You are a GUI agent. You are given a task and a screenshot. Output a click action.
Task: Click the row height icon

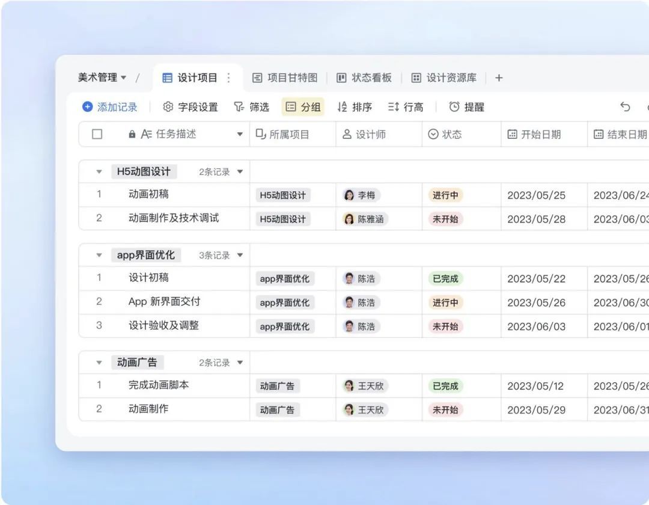pos(394,107)
